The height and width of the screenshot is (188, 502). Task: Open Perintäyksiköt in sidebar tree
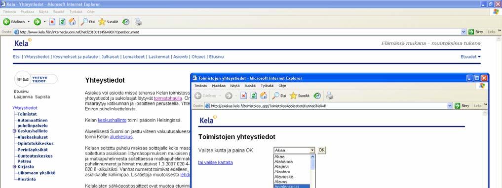coord(33,150)
